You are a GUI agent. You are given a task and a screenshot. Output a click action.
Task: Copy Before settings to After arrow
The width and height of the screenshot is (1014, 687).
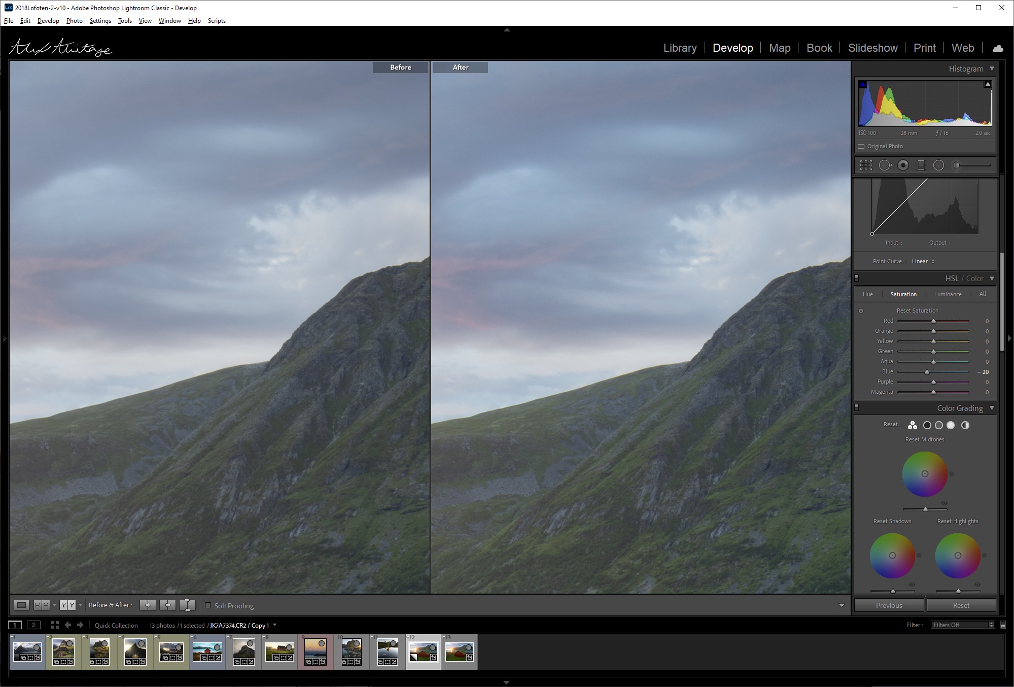click(x=148, y=605)
